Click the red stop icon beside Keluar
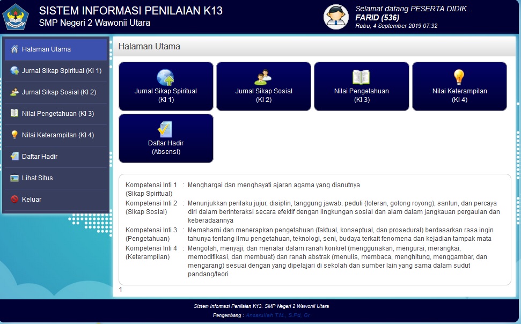This screenshot has height=324, width=521. (x=14, y=200)
